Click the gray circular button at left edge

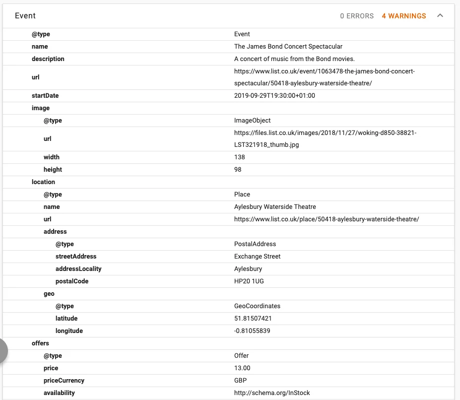[2, 351]
